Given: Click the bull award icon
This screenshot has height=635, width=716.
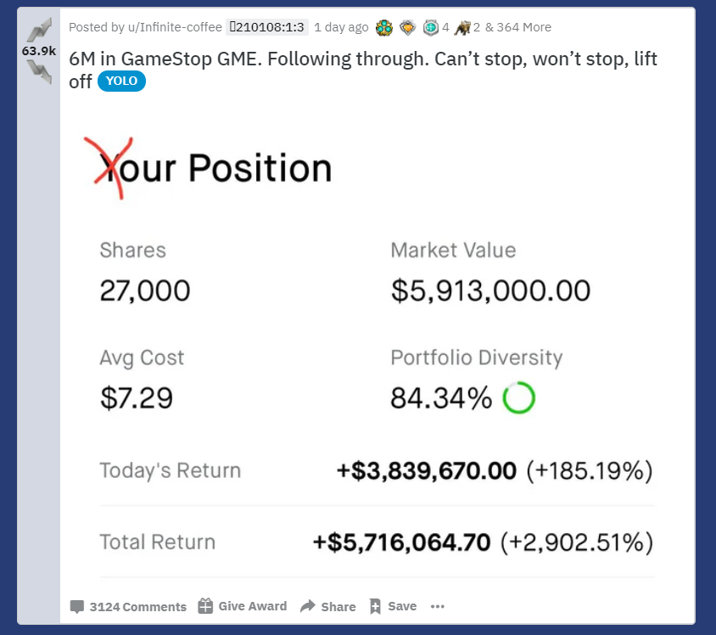Looking at the screenshot, I should click(x=462, y=28).
